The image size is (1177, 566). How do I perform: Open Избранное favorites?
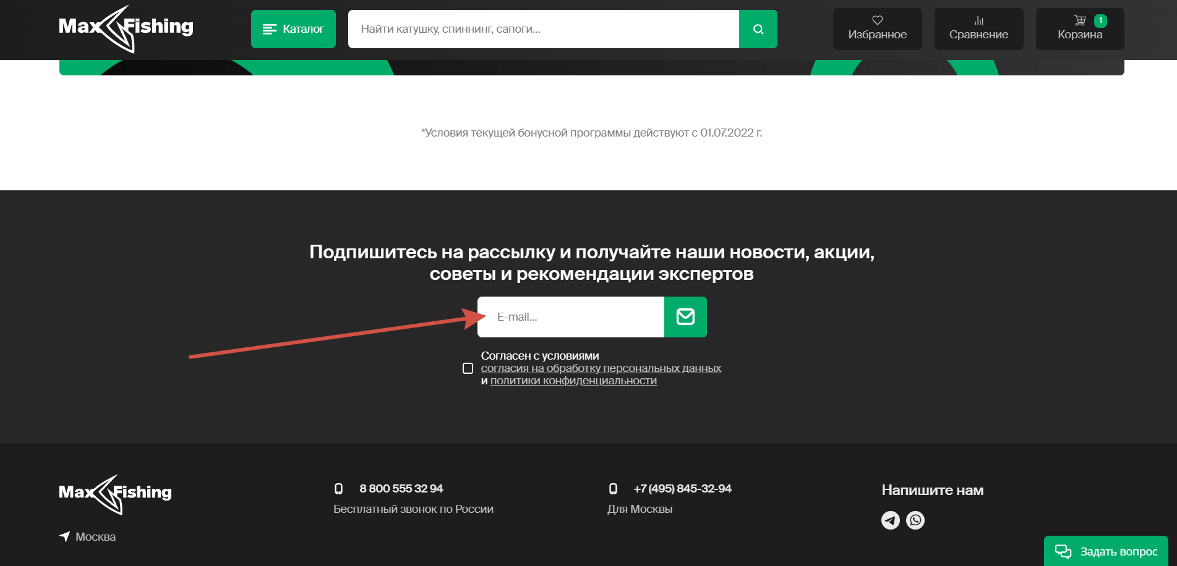[877, 29]
